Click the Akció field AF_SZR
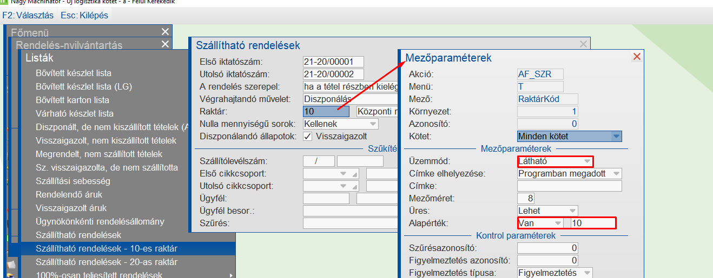 [x=540, y=74]
